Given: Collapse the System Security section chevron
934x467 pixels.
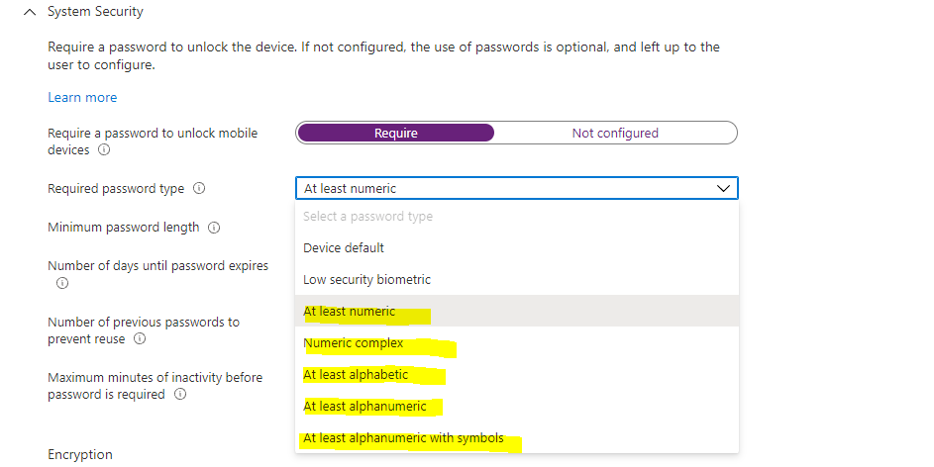Looking at the screenshot, I should (29, 12).
